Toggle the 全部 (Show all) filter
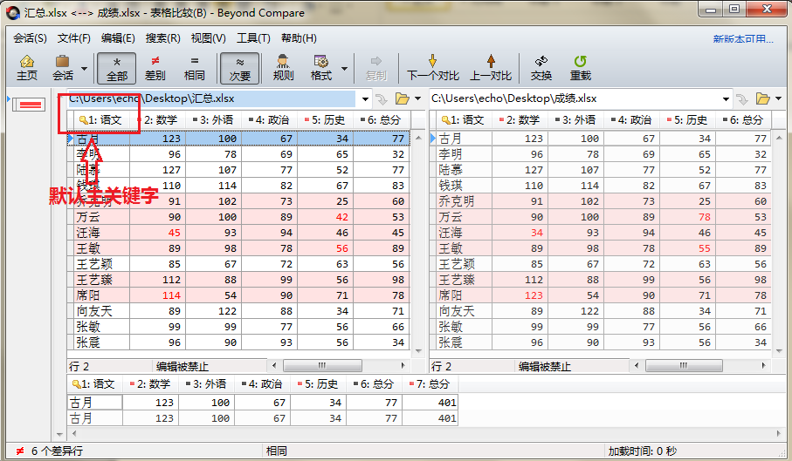This screenshot has height=461, width=792. pos(116,67)
